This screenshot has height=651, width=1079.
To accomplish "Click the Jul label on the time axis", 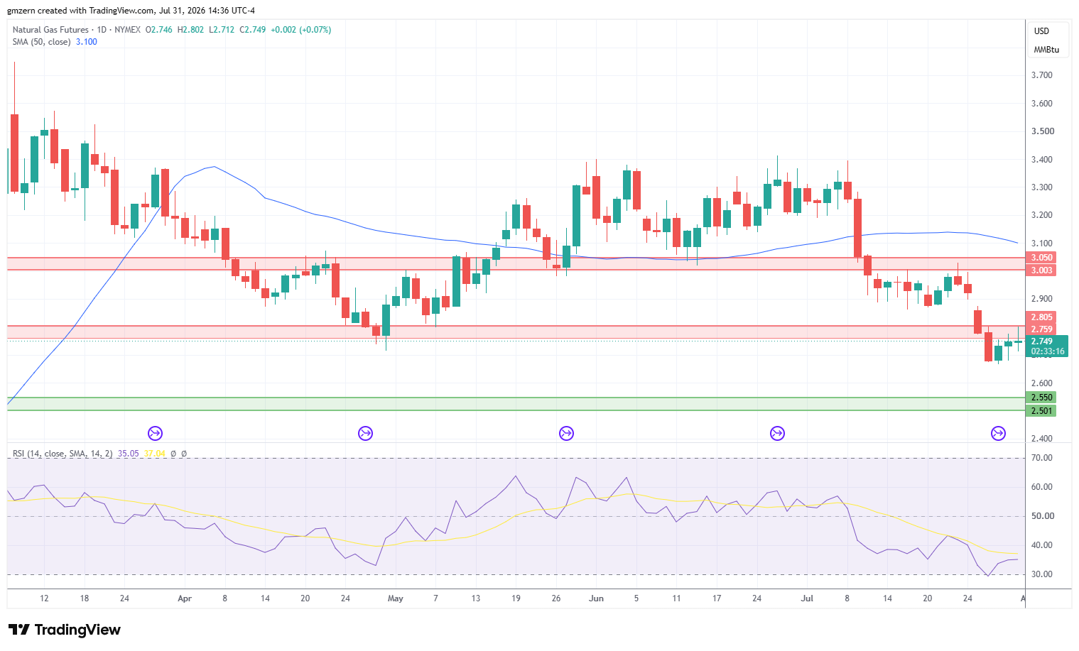I will click(x=807, y=598).
